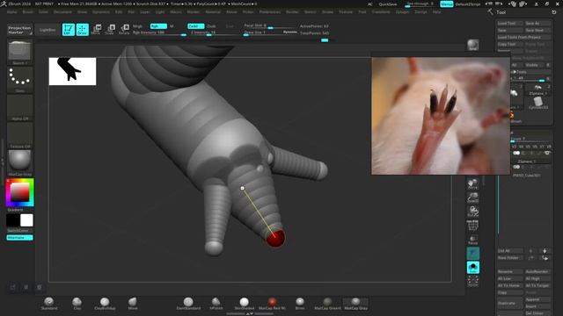Click the Duplicate subtool button
This screenshot has height=316, width=563.
510,303
